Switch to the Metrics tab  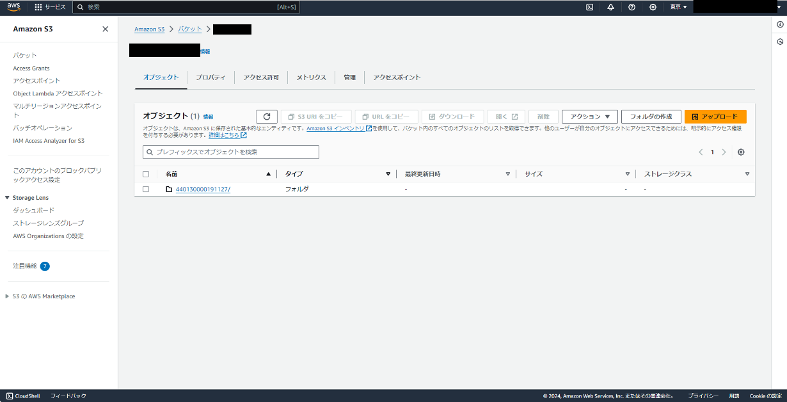(311, 77)
